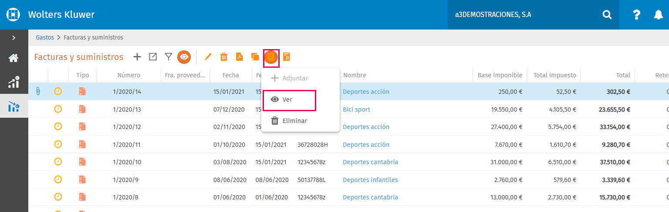
Task: Open the expenses chart sidebar icon
Action: tap(14, 106)
